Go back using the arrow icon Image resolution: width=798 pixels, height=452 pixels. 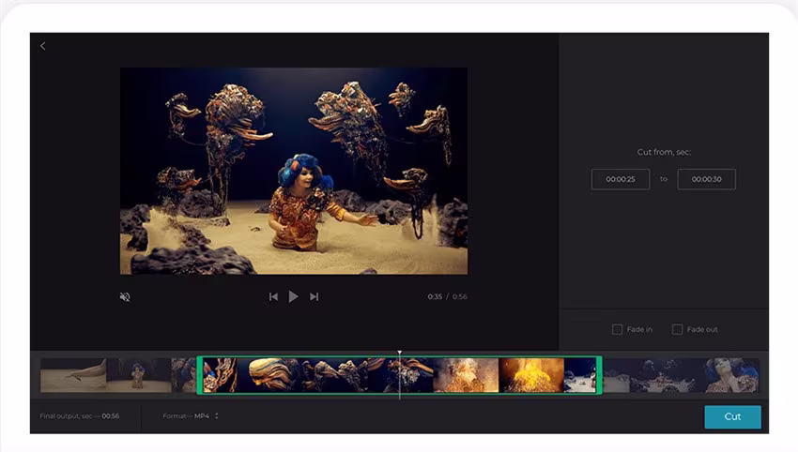[x=43, y=46]
